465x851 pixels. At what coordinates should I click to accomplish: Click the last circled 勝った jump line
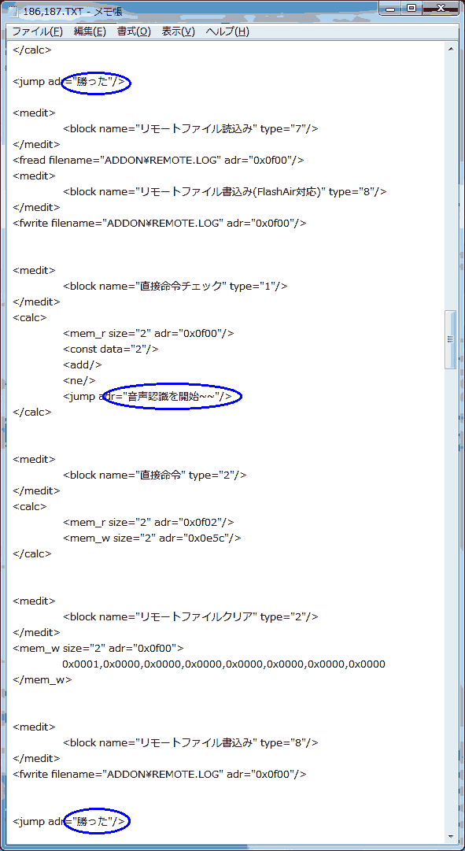(72, 821)
